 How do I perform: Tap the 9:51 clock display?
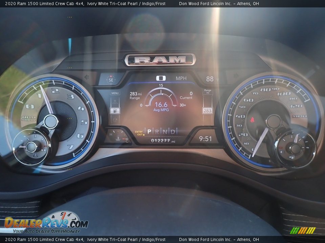(205, 139)
